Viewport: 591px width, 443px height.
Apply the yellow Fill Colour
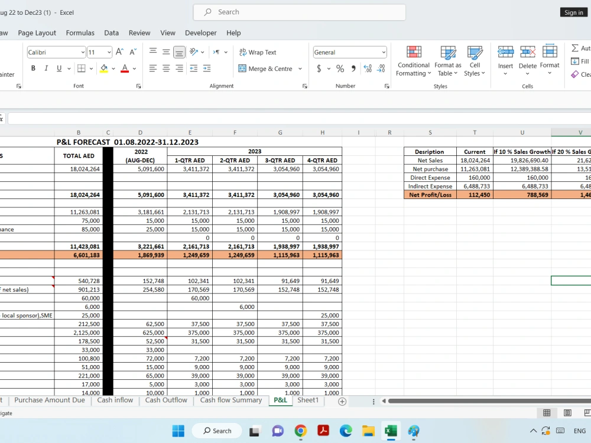(x=103, y=69)
